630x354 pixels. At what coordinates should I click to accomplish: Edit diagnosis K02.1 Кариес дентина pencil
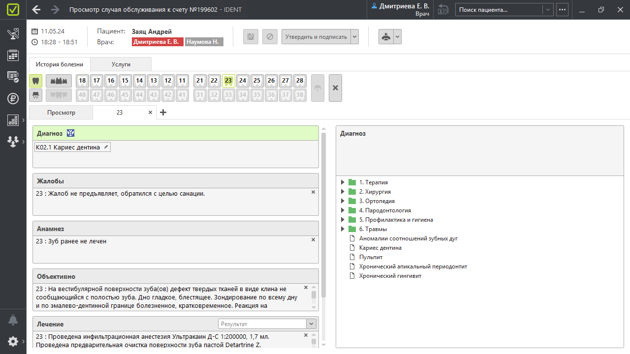106,147
